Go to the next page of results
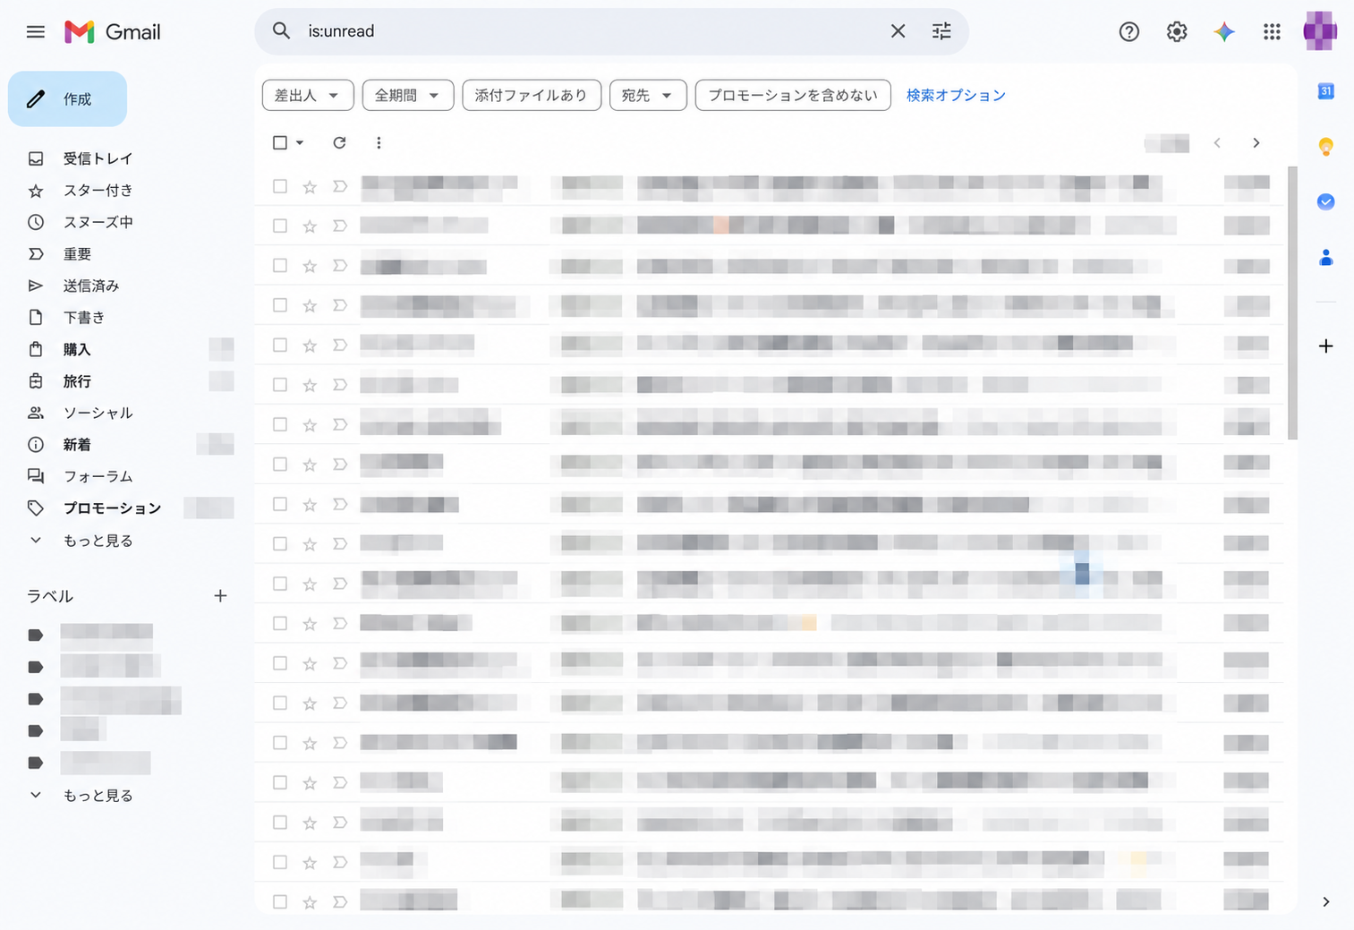1354x930 pixels. click(x=1256, y=143)
